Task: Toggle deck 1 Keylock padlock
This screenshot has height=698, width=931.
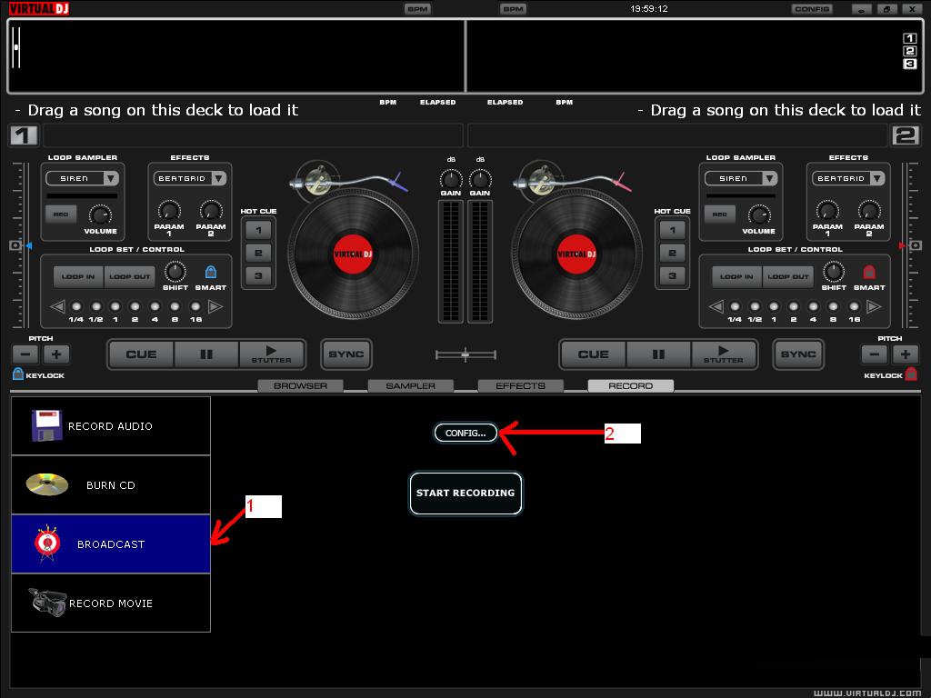Action: 18,374
